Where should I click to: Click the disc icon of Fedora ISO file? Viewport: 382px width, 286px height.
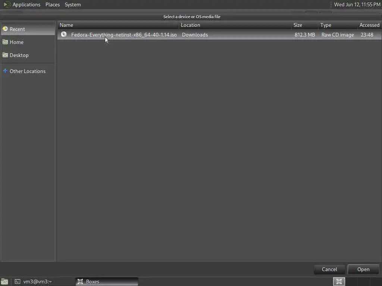click(x=64, y=34)
